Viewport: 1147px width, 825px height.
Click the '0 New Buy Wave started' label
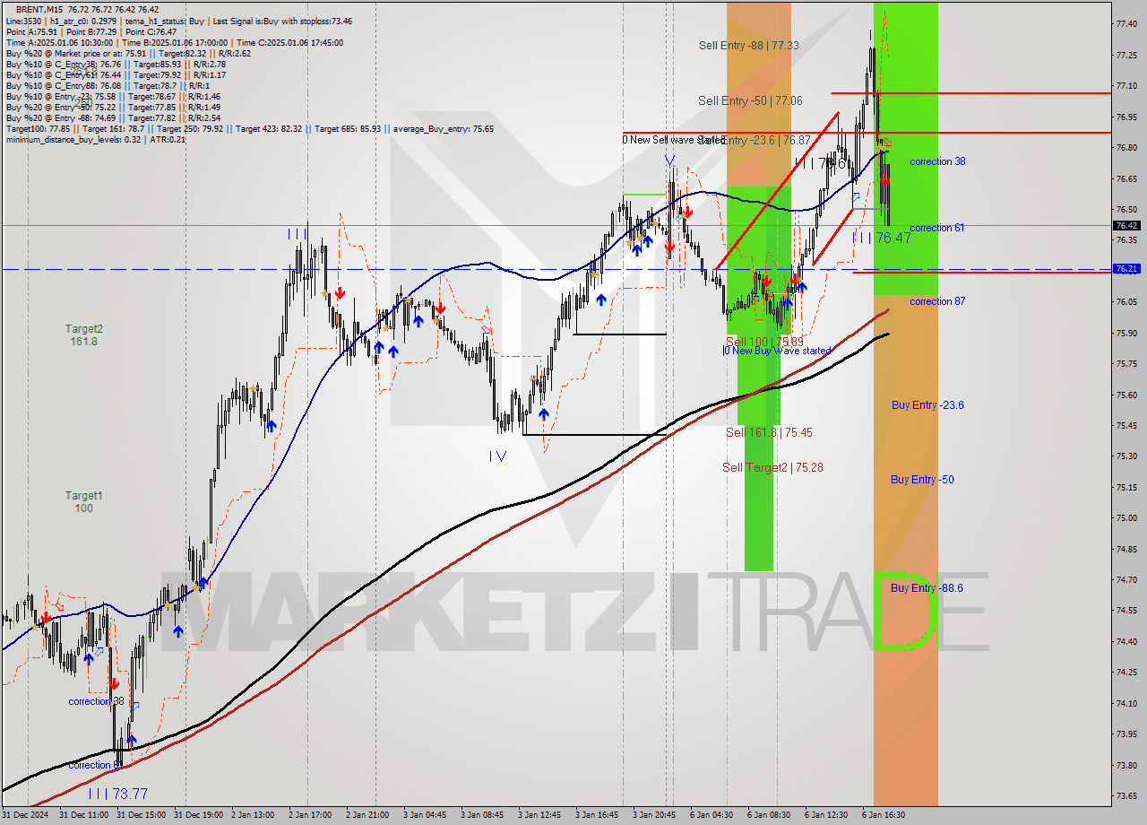(x=776, y=351)
